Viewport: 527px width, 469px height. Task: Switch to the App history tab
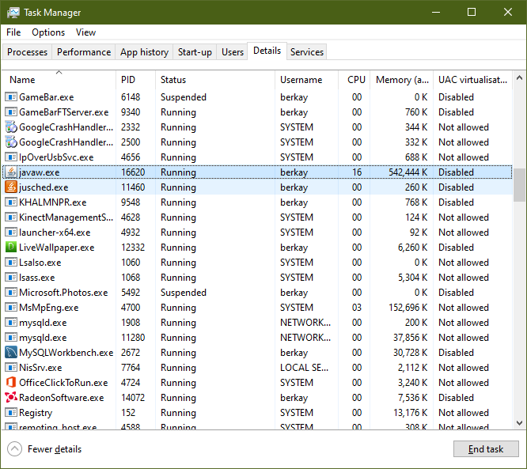point(144,52)
